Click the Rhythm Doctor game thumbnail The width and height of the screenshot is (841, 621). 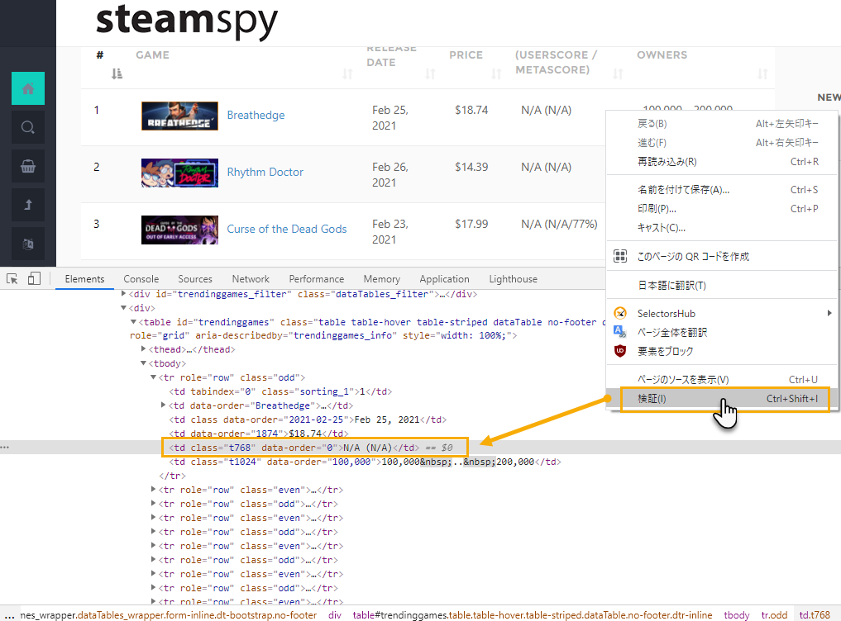pyautogui.click(x=179, y=173)
